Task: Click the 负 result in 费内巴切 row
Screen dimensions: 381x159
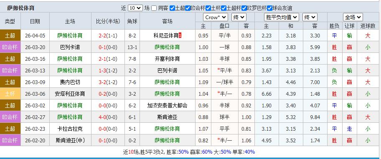Action: coord(334,82)
